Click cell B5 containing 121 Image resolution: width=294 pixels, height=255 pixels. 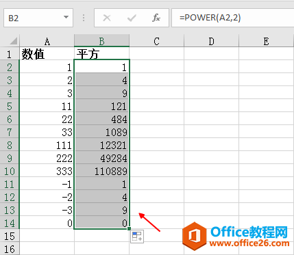pyautogui.click(x=102, y=105)
